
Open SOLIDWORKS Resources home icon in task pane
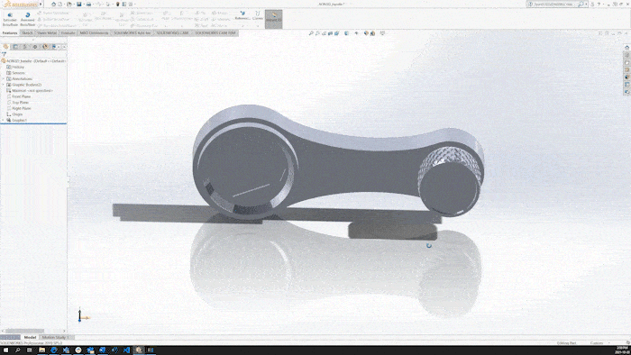click(x=626, y=48)
